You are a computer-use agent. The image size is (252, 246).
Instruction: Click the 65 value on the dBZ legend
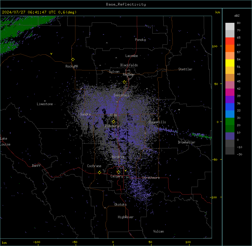coord(239,38)
